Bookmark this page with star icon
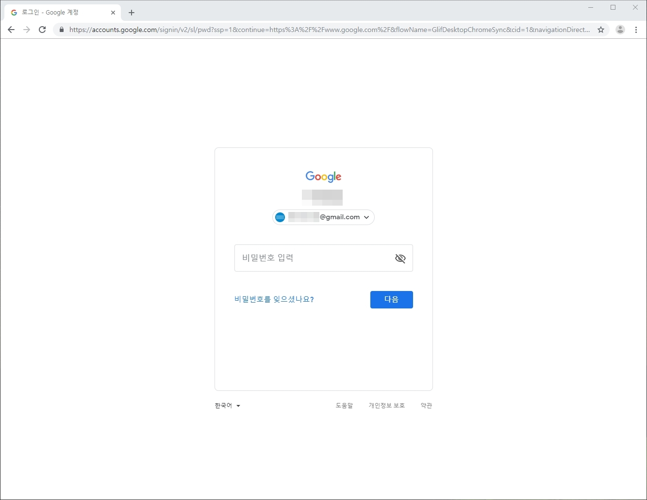The height and width of the screenshot is (500, 647). coord(601,30)
